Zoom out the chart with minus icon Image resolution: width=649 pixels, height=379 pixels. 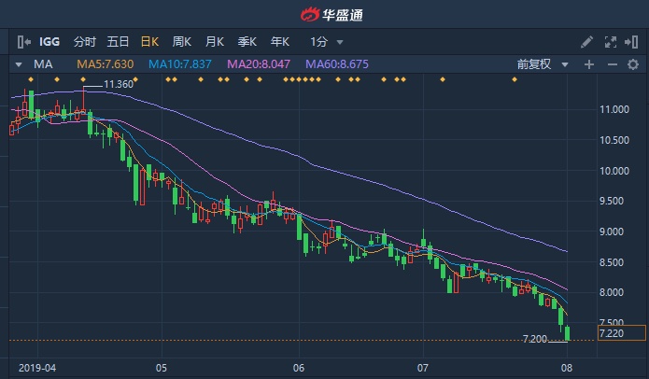[x=613, y=64]
